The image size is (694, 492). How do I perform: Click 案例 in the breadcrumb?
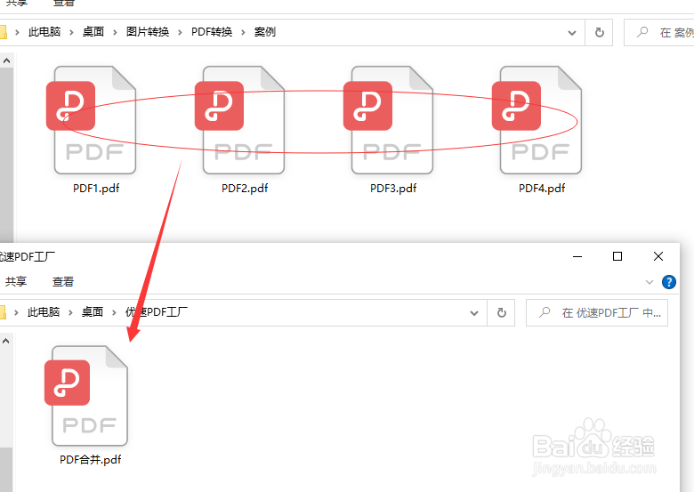click(264, 32)
